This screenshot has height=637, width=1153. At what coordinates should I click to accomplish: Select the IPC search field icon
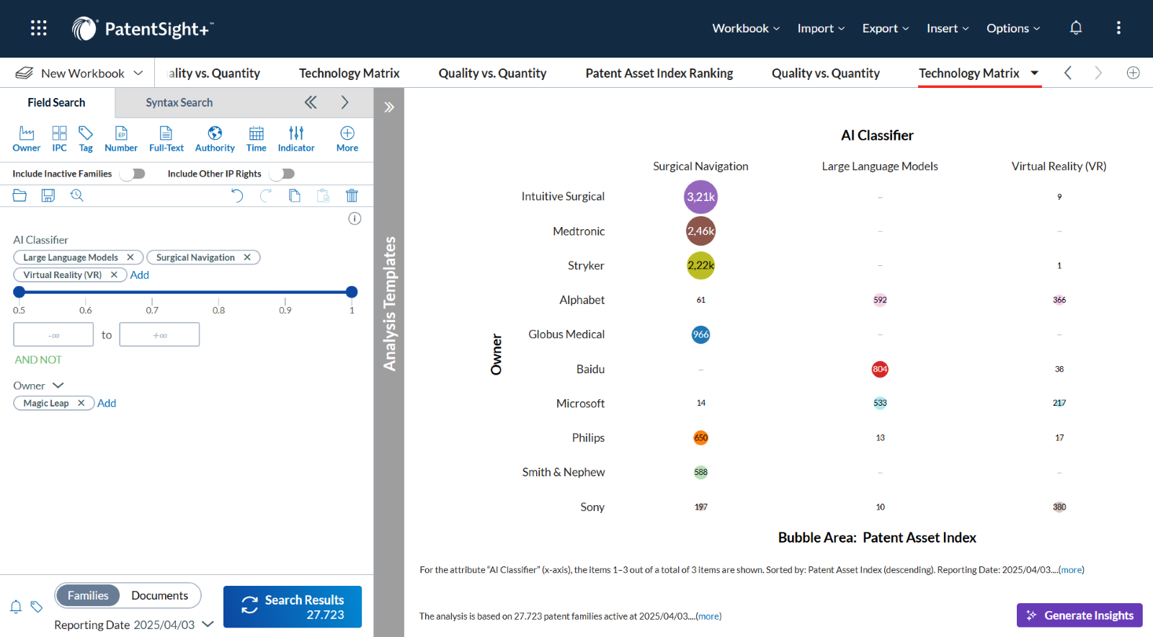(x=59, y=139)
